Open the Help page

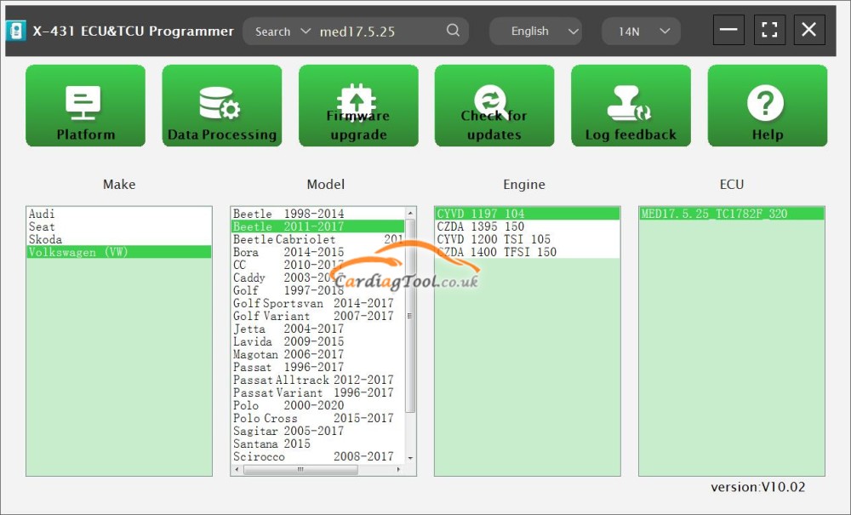click(x=768, y=106)
